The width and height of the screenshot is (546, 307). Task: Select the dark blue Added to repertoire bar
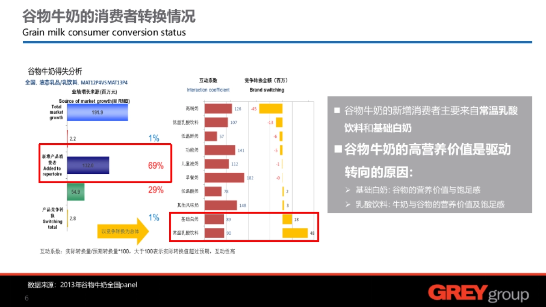click(x=88, y=166)
